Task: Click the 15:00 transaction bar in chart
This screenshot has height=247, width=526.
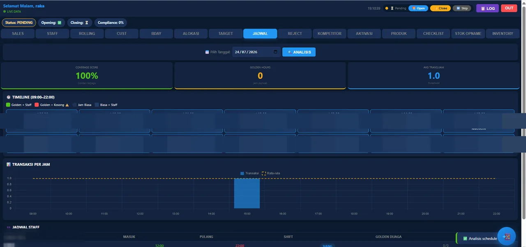Action: pyautogui.click(x=247, y=193)
